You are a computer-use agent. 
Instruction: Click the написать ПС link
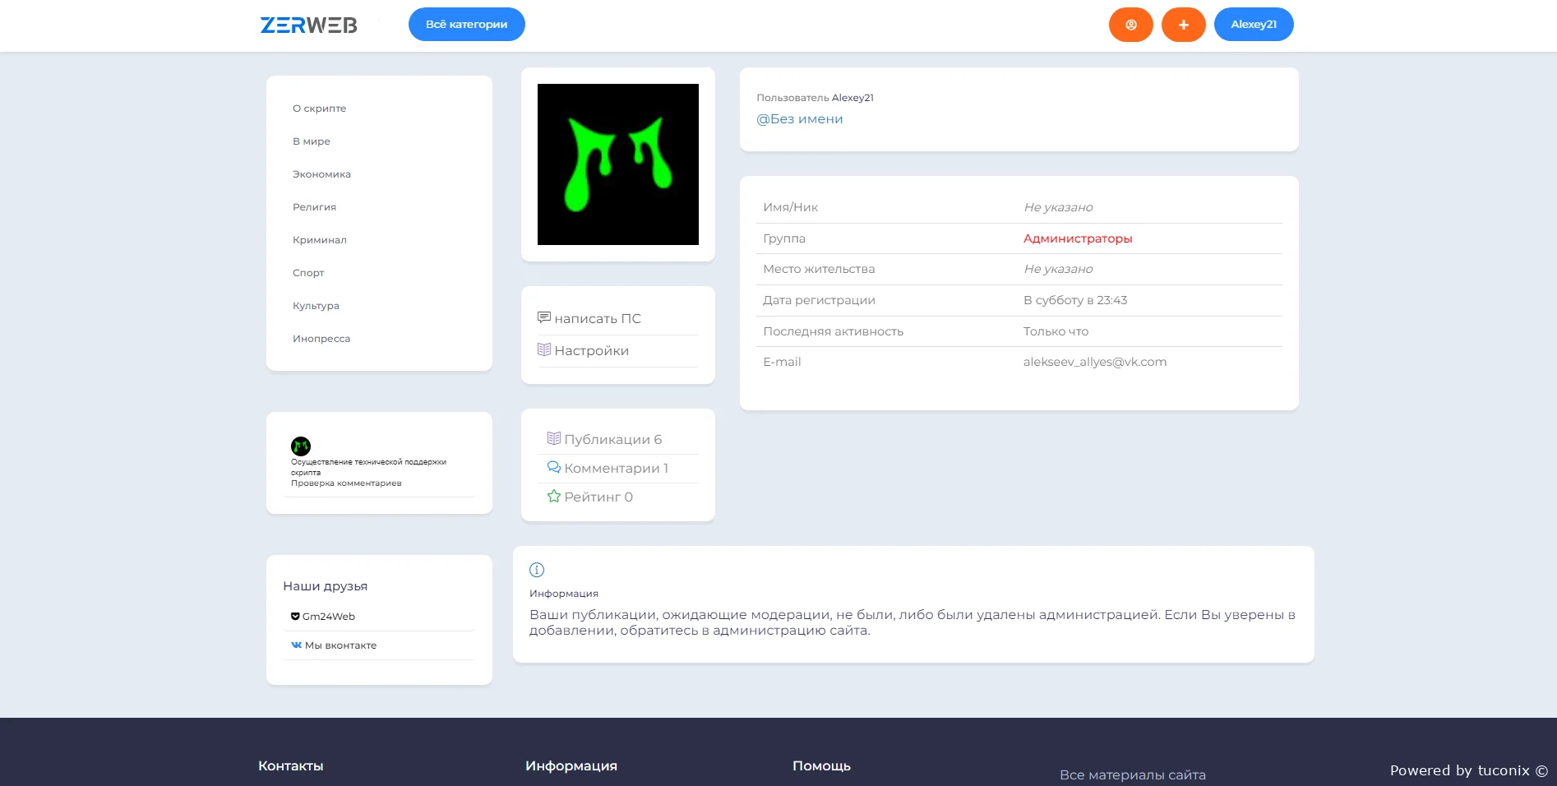(598, 319)
